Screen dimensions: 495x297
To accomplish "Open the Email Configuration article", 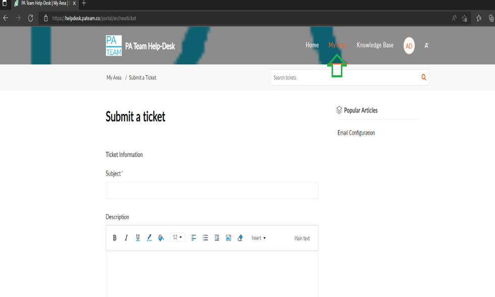I will coord(356,133).
